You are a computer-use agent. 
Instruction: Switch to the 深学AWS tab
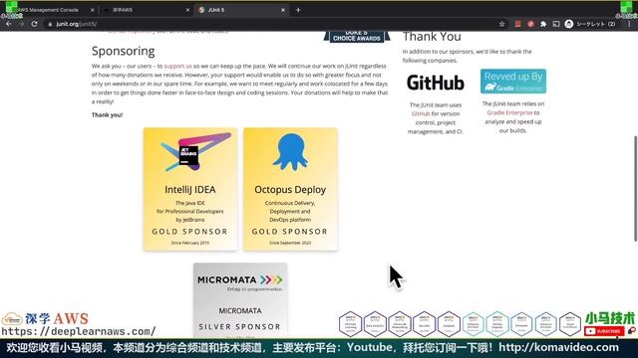[146, 10]
